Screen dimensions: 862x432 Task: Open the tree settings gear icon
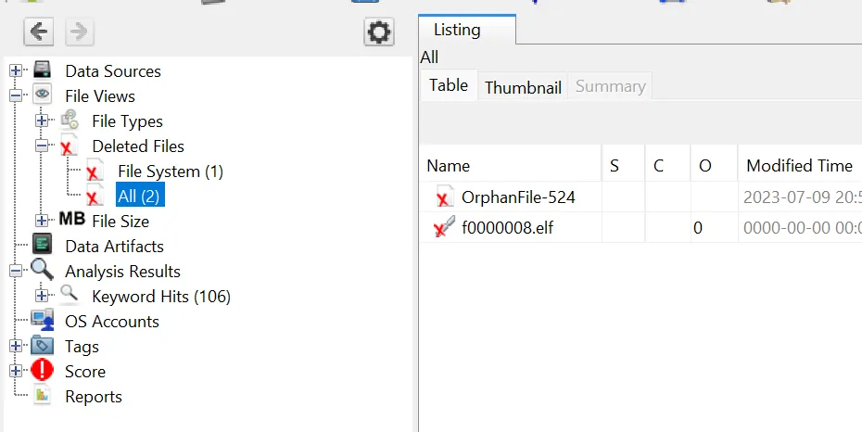coord(378,32)
